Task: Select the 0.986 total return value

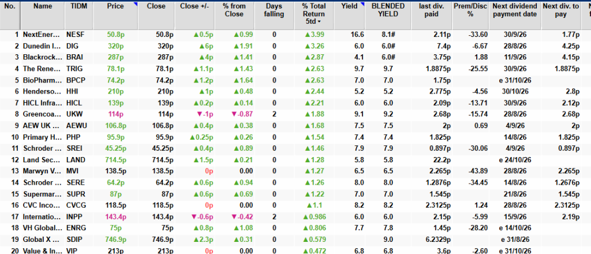Action: coord(314,216)
